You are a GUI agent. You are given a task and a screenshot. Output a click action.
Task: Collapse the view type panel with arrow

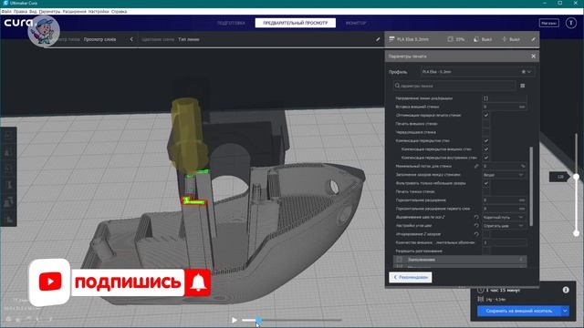pos(131,39)
